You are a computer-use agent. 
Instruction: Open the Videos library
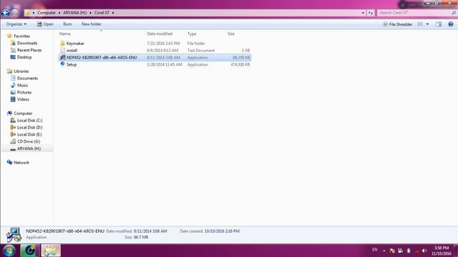[23, 99]
